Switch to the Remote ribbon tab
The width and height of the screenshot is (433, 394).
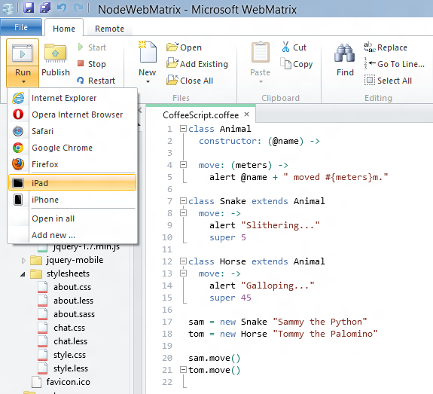[x=110, y=29]
